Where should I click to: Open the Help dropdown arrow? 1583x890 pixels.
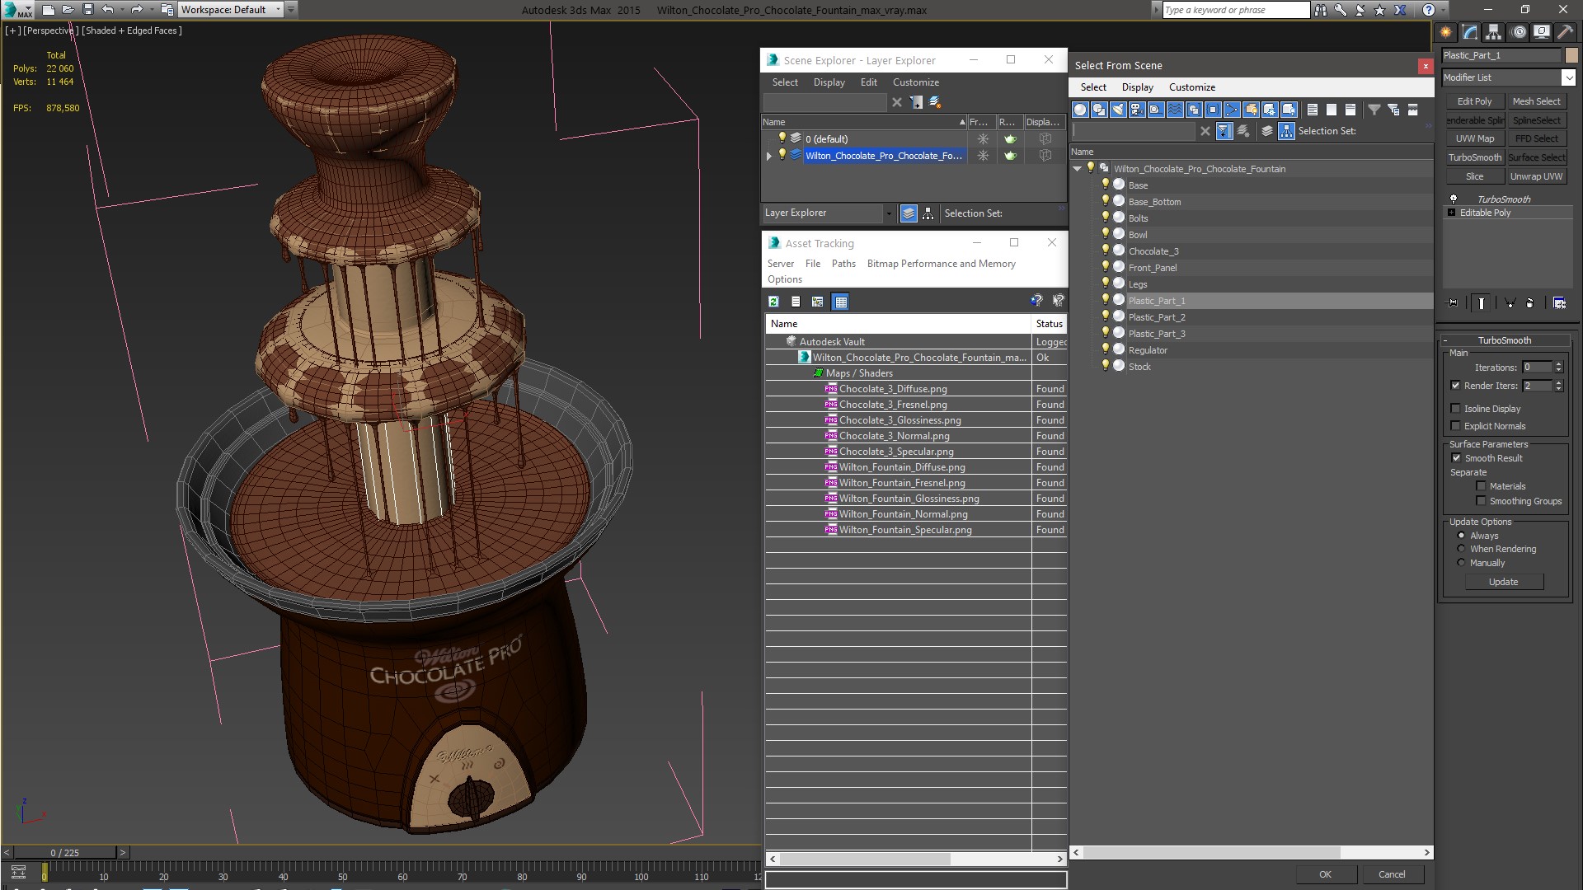[x=1444, y=10]
